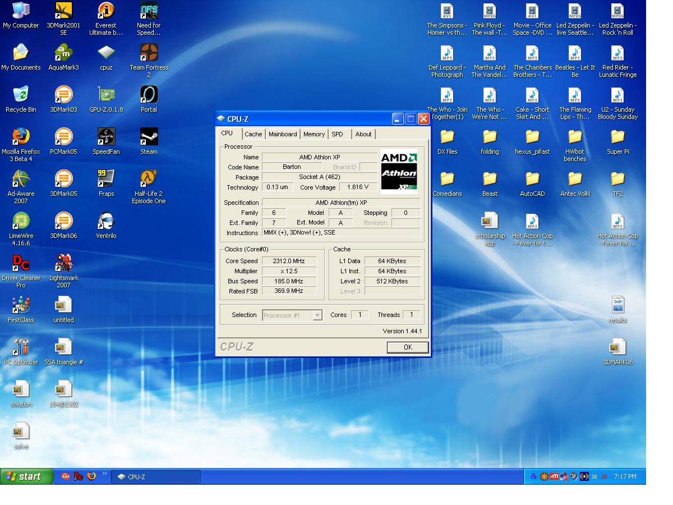Open the SpeedFan shortcut
673x505 pixels.
click(106, 141)
